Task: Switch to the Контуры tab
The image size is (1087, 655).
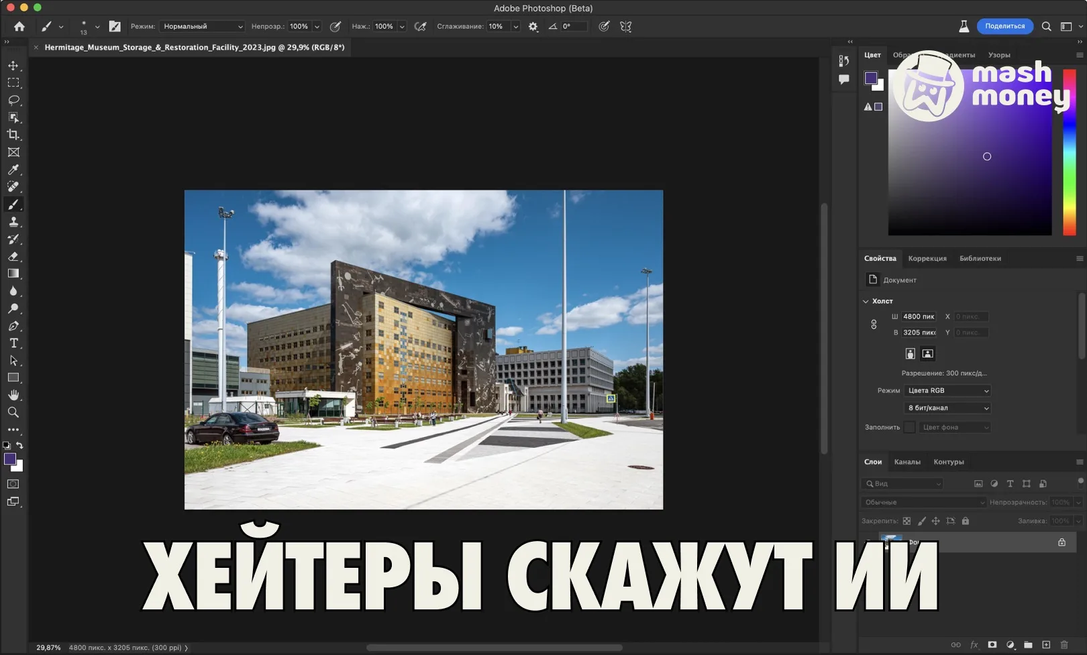Action: [949, 462]
